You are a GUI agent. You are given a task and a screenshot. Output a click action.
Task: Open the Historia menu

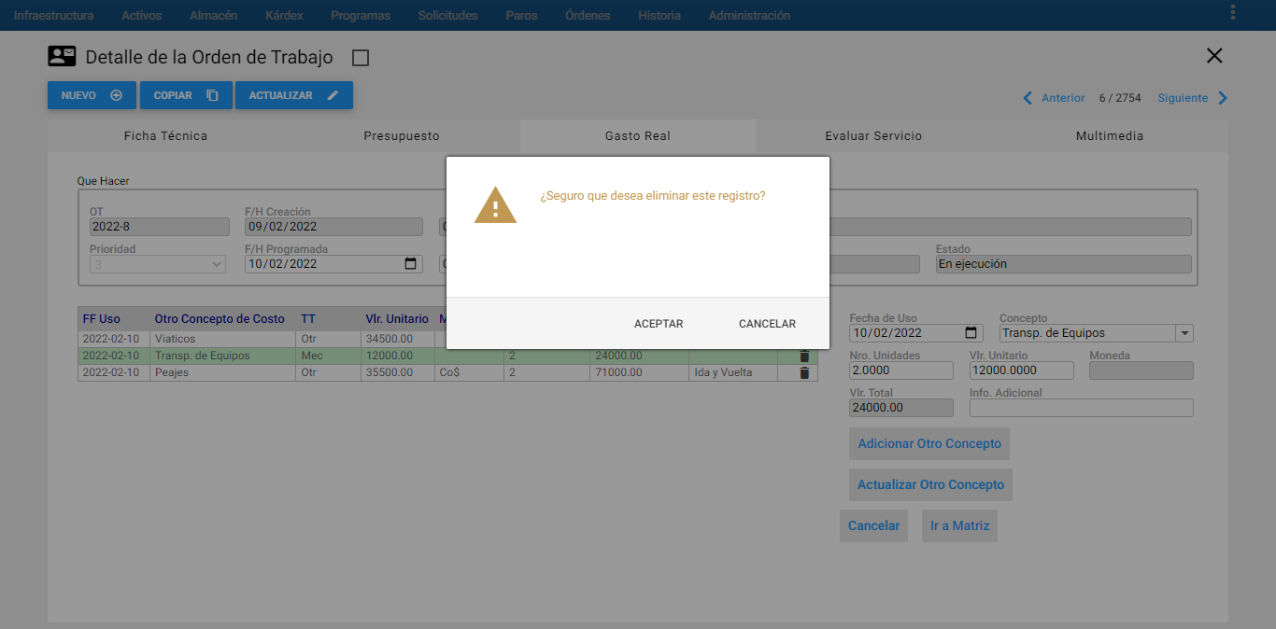click(659, 15)
